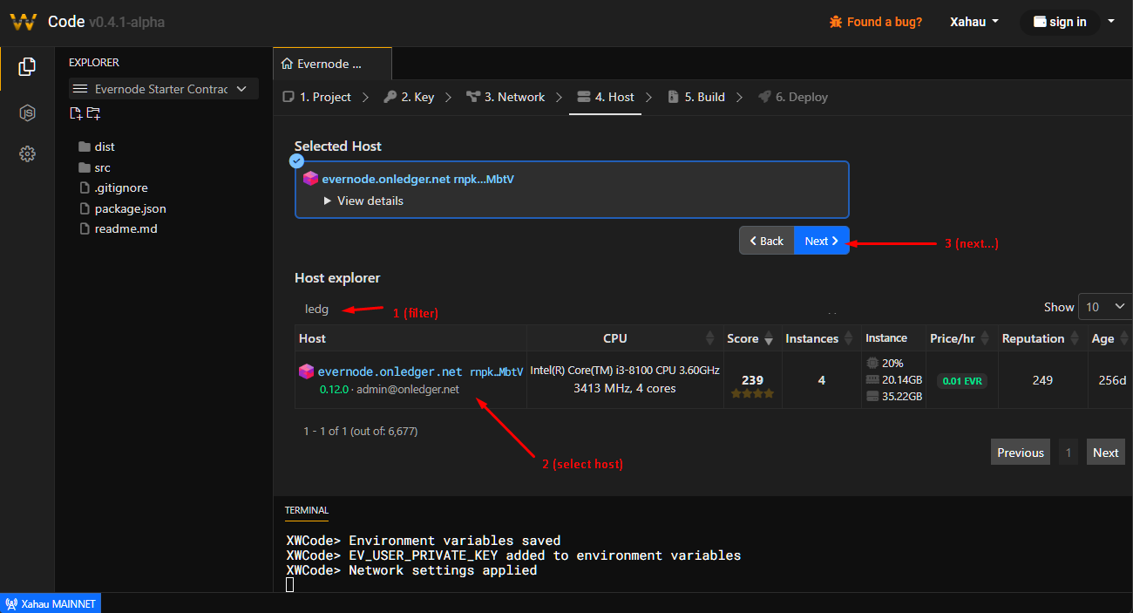The image size is (1133, 613).
Task: Click the blue checkmark badge on selected host
Action: point(296,161)
